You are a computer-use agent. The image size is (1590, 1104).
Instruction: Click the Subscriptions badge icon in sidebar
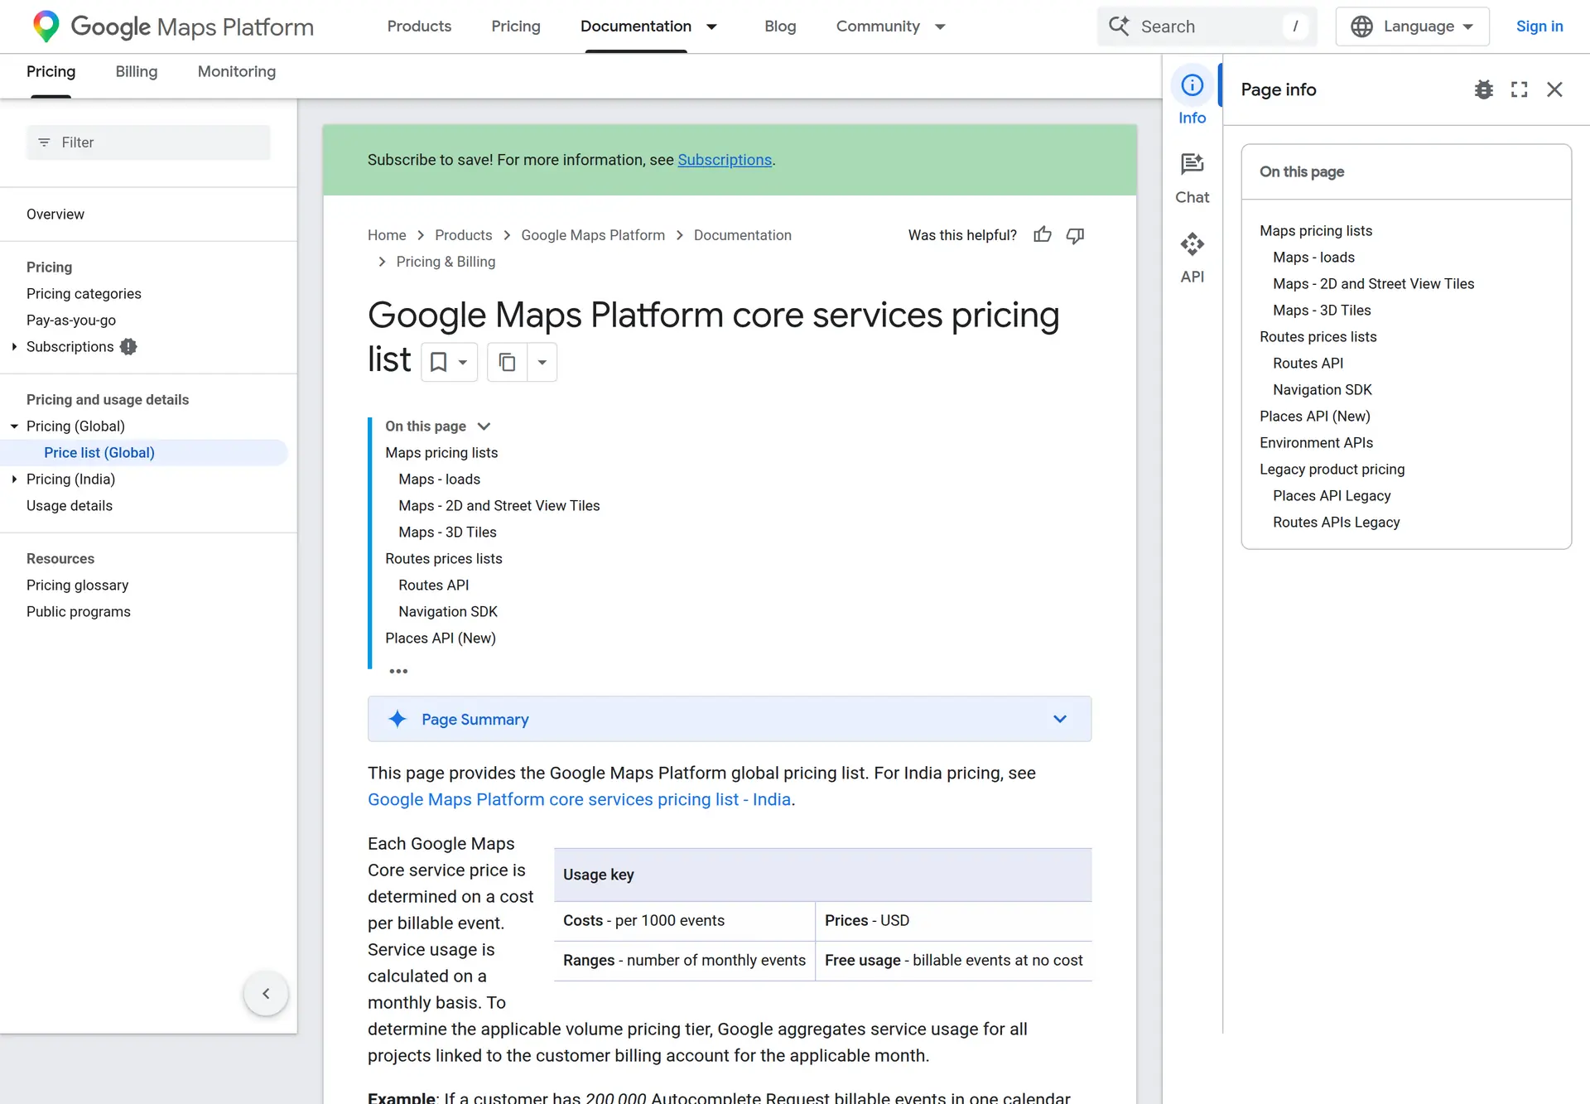(x=128, y=347)
